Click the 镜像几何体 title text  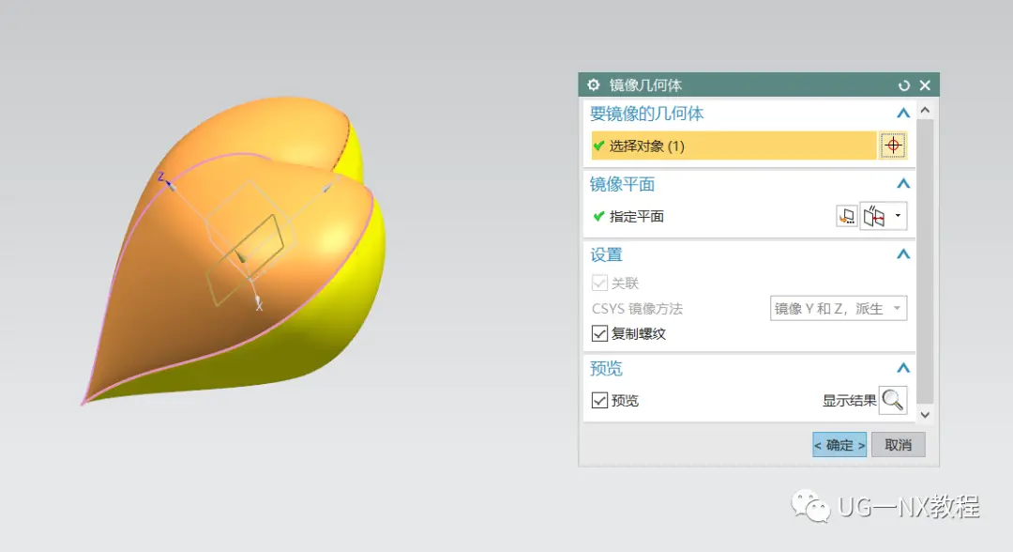click(645, 85)
